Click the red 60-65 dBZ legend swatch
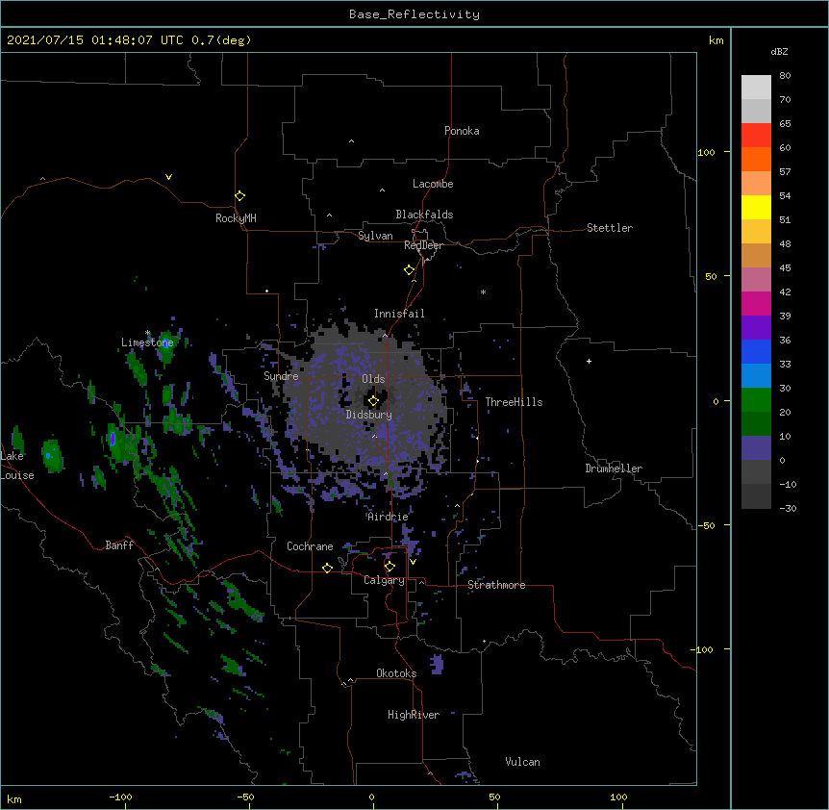The image size is (829, 810). click(756, 136)
